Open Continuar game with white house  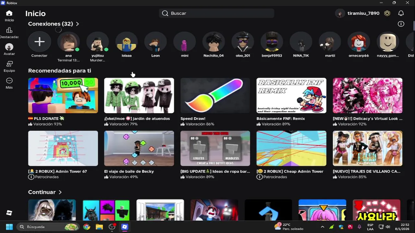(x=160, y=210)
